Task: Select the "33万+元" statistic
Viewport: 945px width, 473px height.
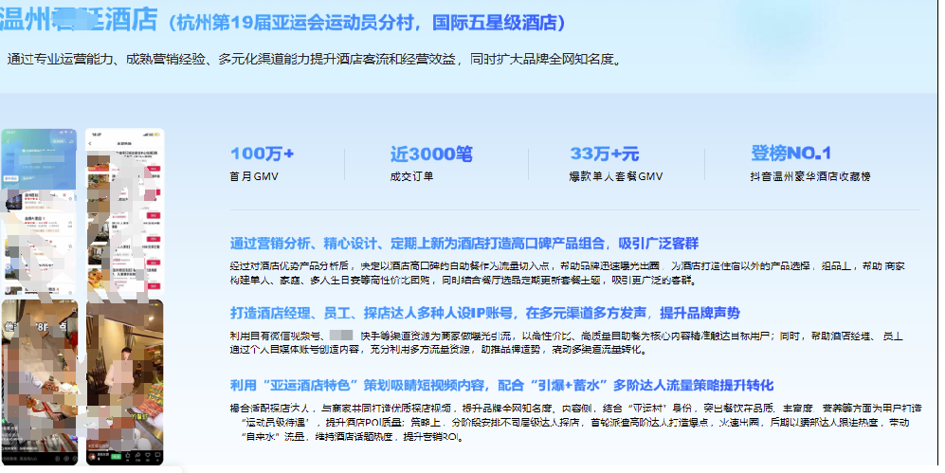Action: 605,154
